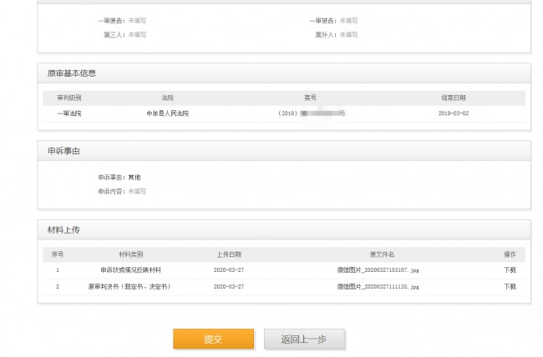The width and height of the screenshot is (543, 357).
Task: Click the 2019-03-02 closing date cell
Action: pos(454,113)
